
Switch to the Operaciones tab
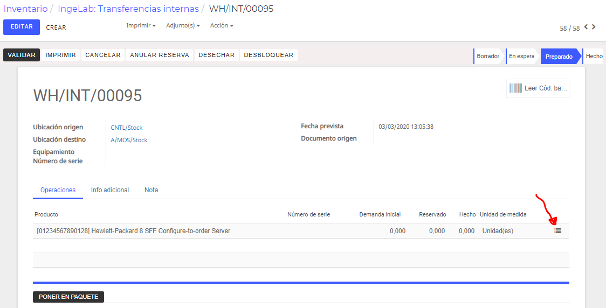click(58, 190)
